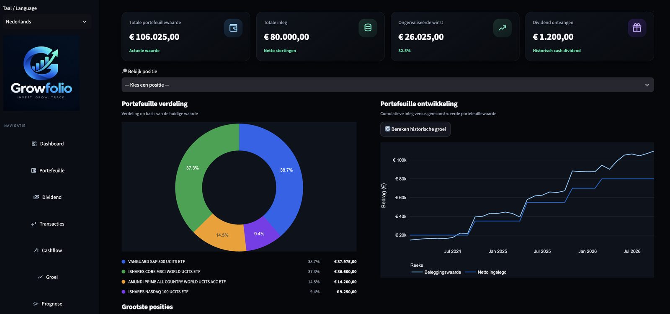Image resolution: width=670 pixels, height=314 pixels.
Task: Click the Growfolio logo image
Action: point(41,73)
